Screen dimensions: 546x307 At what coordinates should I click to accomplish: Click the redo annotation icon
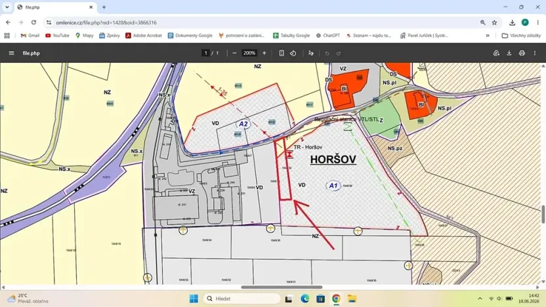339,53
